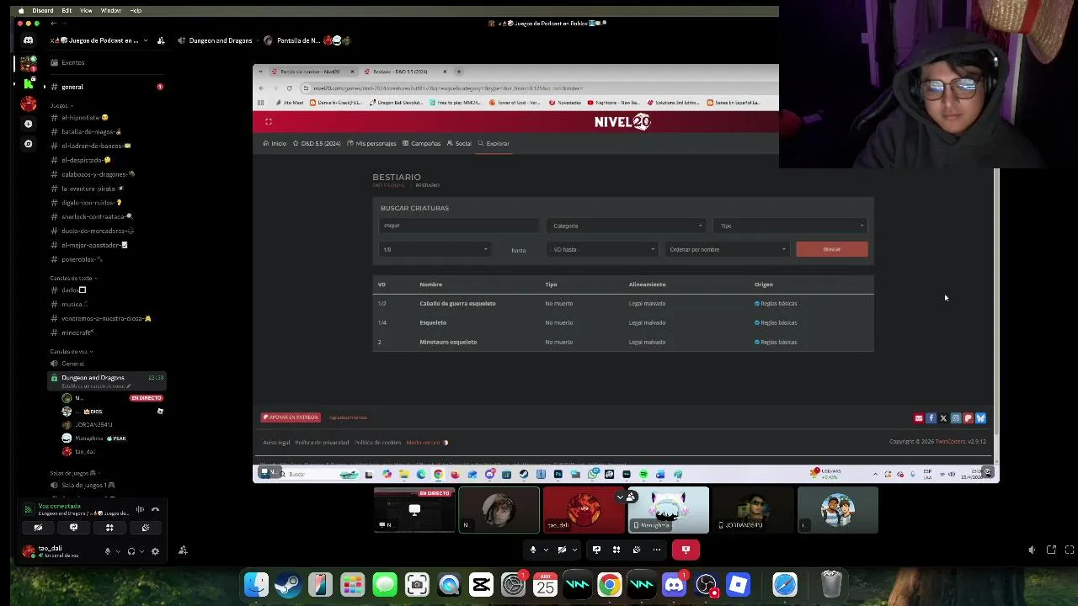The height and width of the screenshot is (606, 1078).
Task: Open the minecraft text channel
Action: [107, 332]
